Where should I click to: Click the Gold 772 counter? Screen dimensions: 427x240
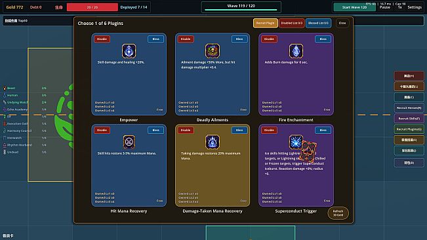pos(14,7)
